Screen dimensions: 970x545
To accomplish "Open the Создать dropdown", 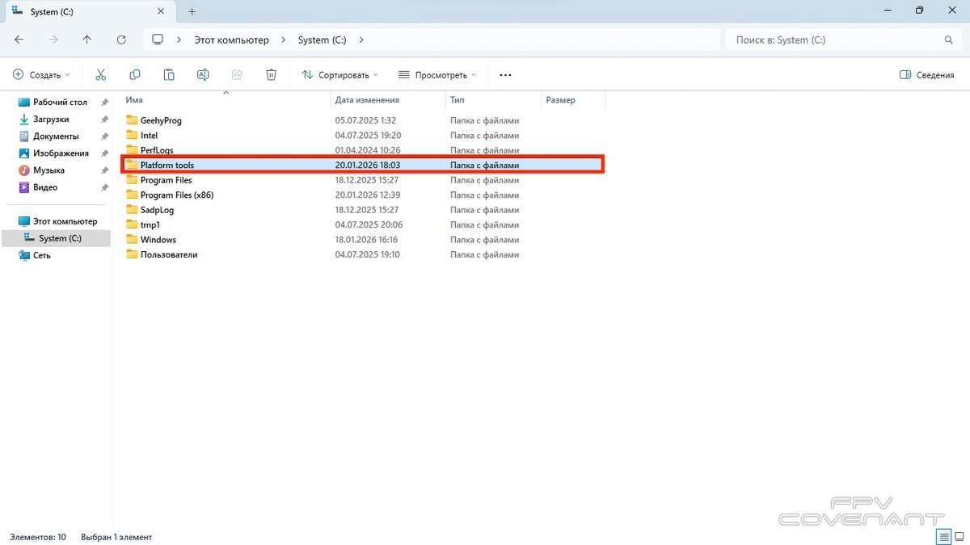I will (x=41, y=74).
